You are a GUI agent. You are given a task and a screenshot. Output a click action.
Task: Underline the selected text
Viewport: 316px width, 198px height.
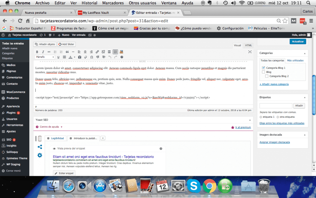tap(58, 57)
